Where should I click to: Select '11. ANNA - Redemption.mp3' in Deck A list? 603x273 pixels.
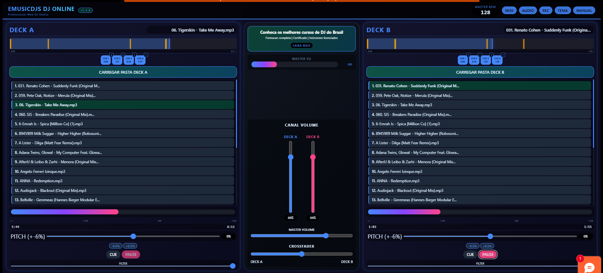pyautogui.click(x=122, y=181)
